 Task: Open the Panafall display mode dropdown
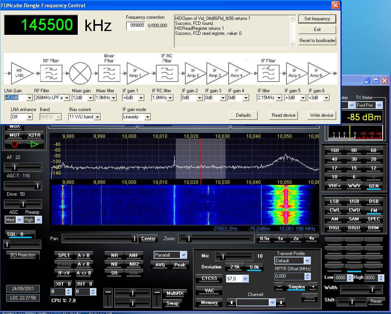(x=183, y=255)
